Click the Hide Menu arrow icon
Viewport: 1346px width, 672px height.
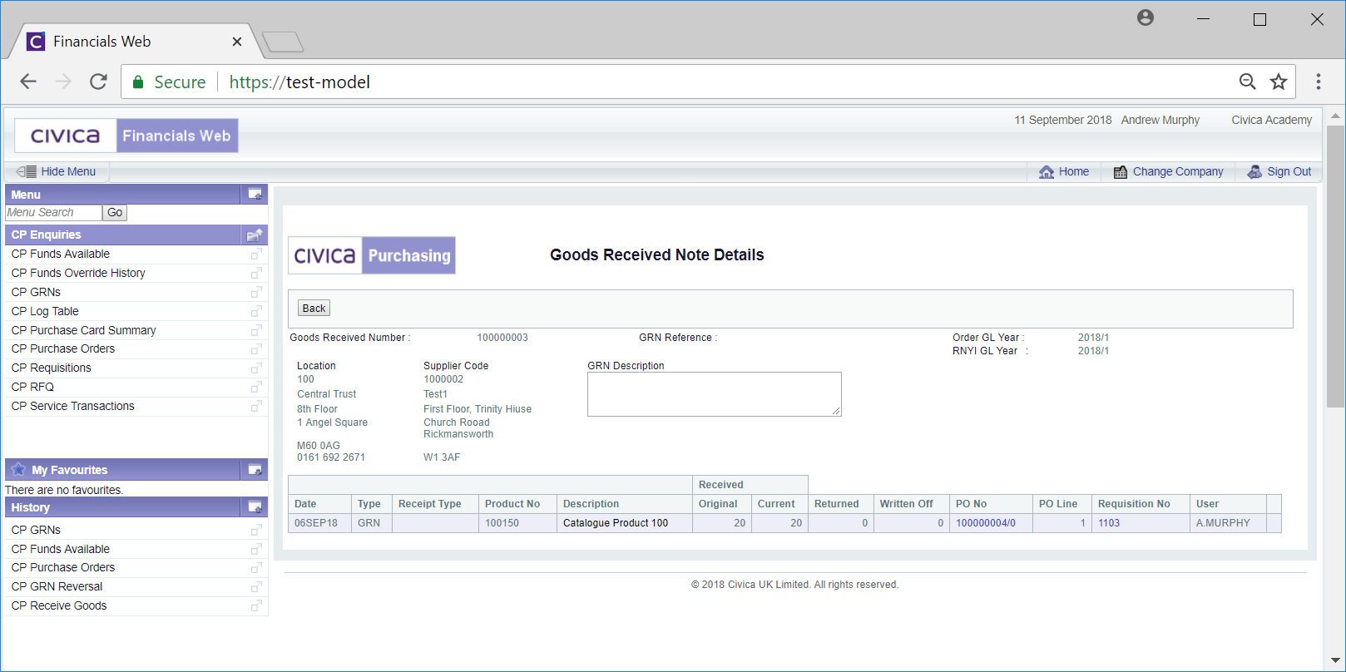(x=26, y=171)
